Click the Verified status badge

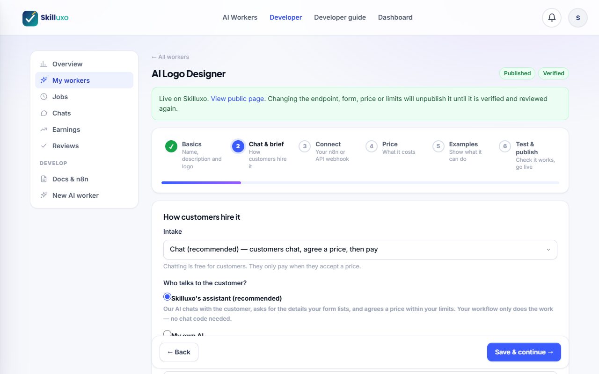point(554,73)
